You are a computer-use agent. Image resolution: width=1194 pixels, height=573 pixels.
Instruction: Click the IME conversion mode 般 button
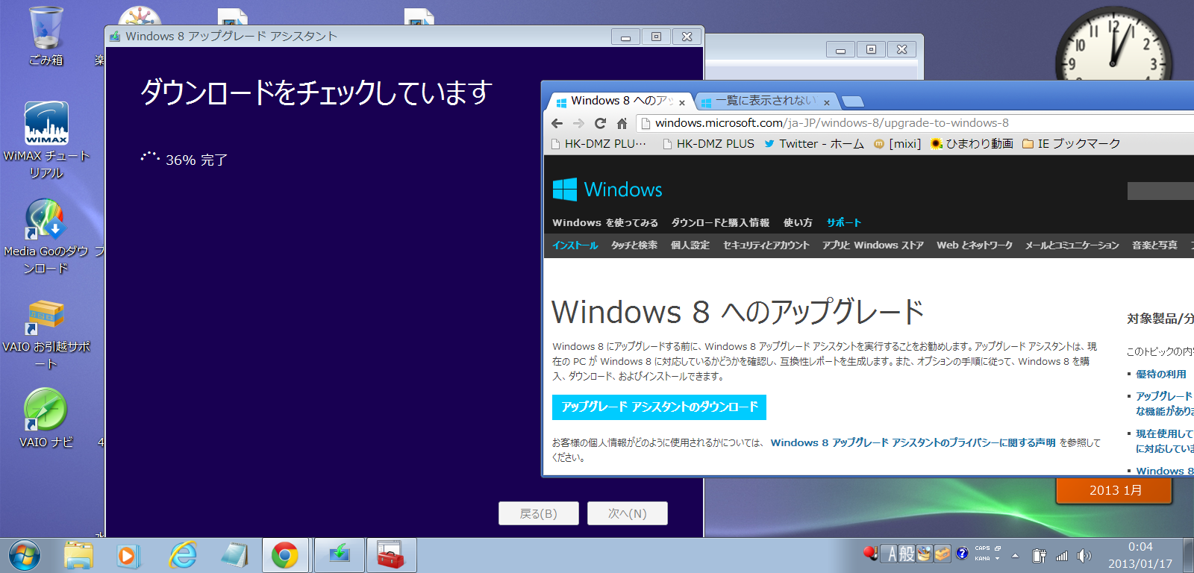click(907, 554)
